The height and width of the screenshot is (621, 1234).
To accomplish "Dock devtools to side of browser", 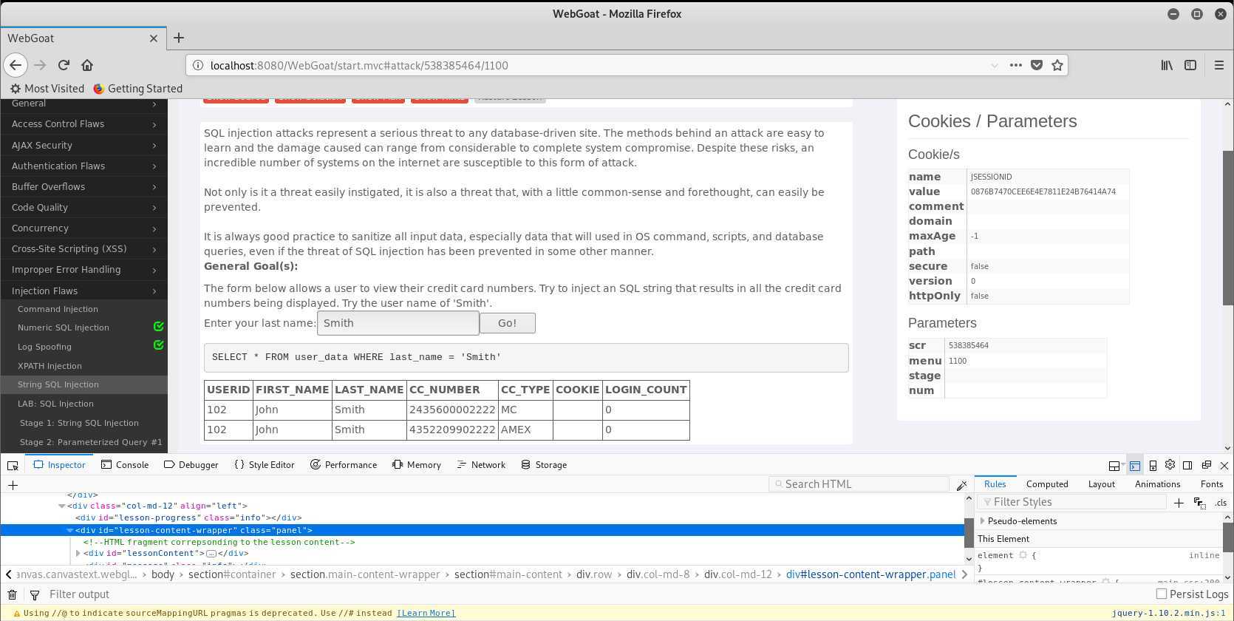I will point(1187,465).
